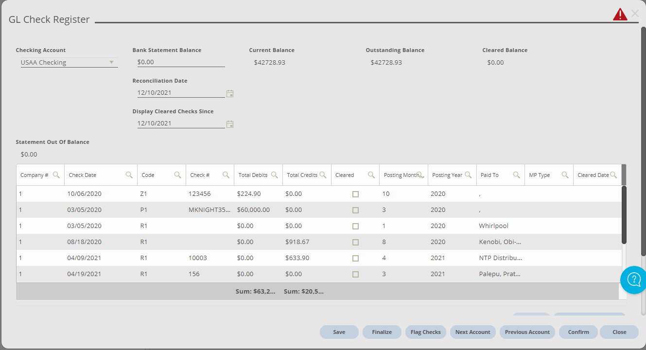Go to Previous Account
646x350 pixels.
527,332
